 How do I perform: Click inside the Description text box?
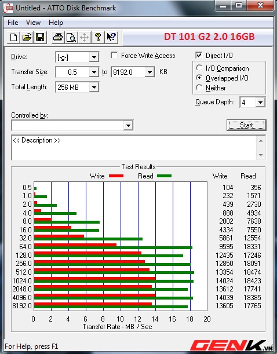[x=134, y=148]
